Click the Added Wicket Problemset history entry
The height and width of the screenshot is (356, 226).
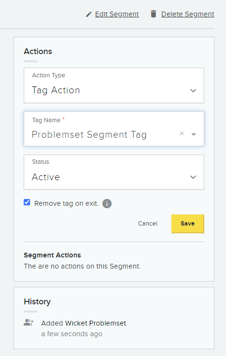pyautogui.click(x=84, y=323)
